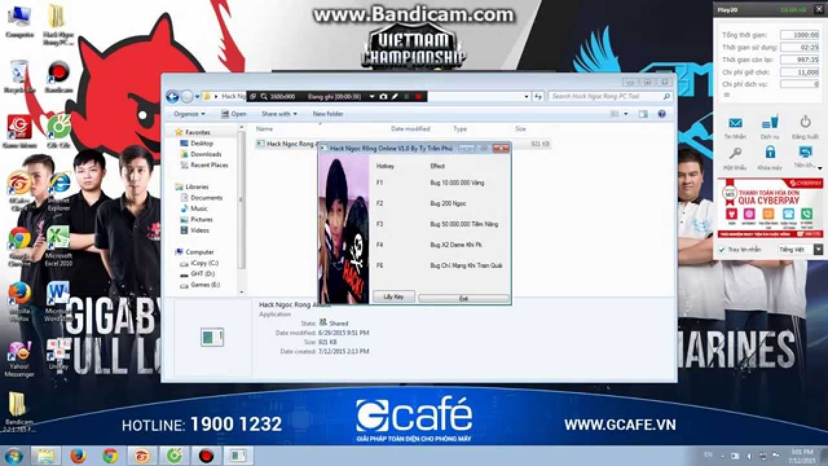Open Internet Explorer desktop shortcut
This screenshot has width=828, height=466.
tap(59, 189)
